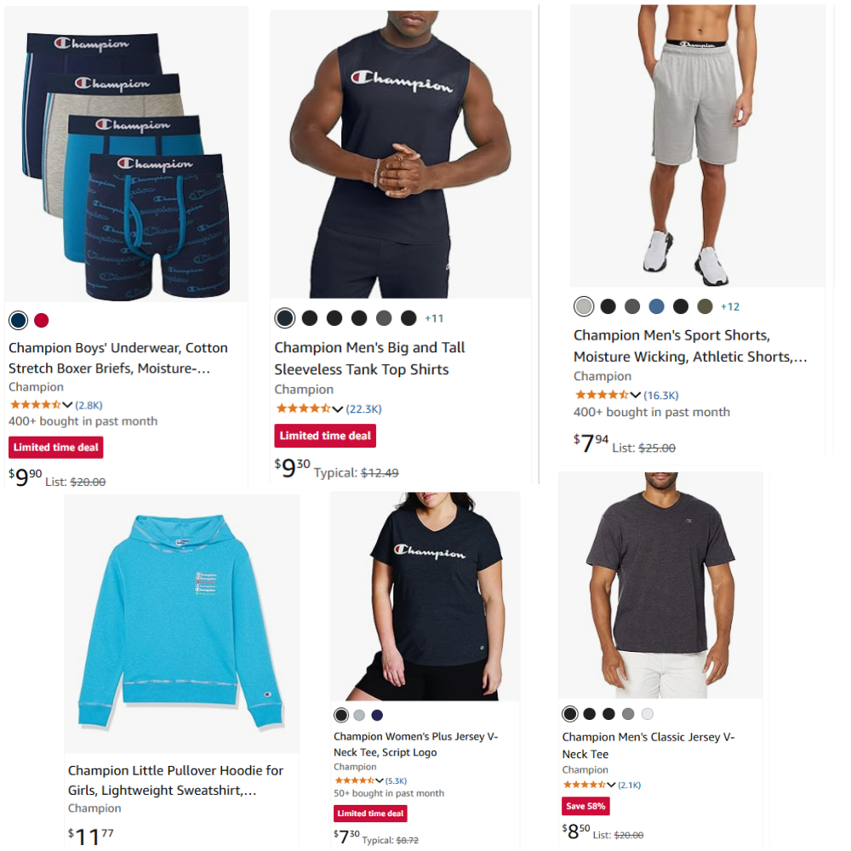Open Champion Men's Classic Jersey V-Neck Tee link

[648, 745]
